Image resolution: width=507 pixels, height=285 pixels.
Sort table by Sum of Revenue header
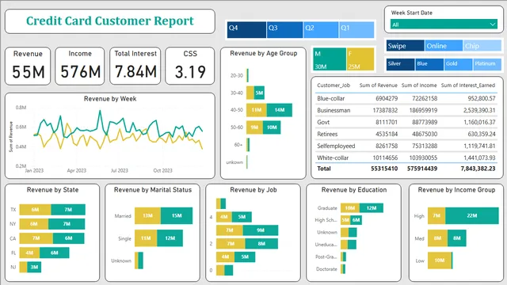(379, 85)
